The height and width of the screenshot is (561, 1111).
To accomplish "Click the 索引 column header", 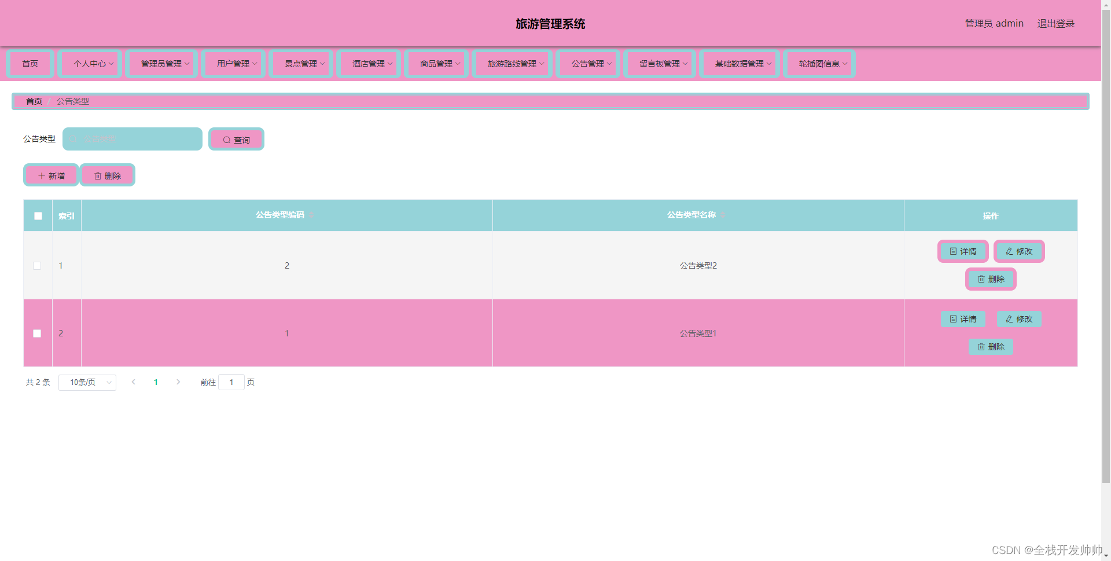I will 67,216.
